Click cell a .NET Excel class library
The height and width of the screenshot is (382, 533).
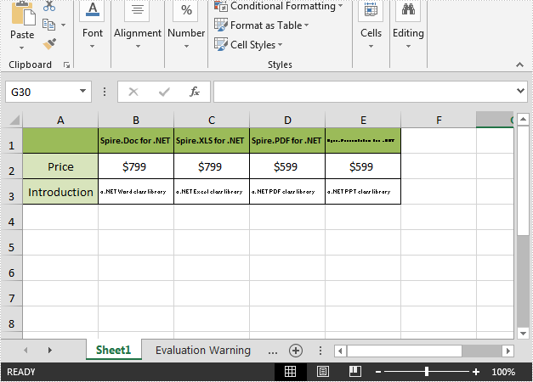coord(212,192)
